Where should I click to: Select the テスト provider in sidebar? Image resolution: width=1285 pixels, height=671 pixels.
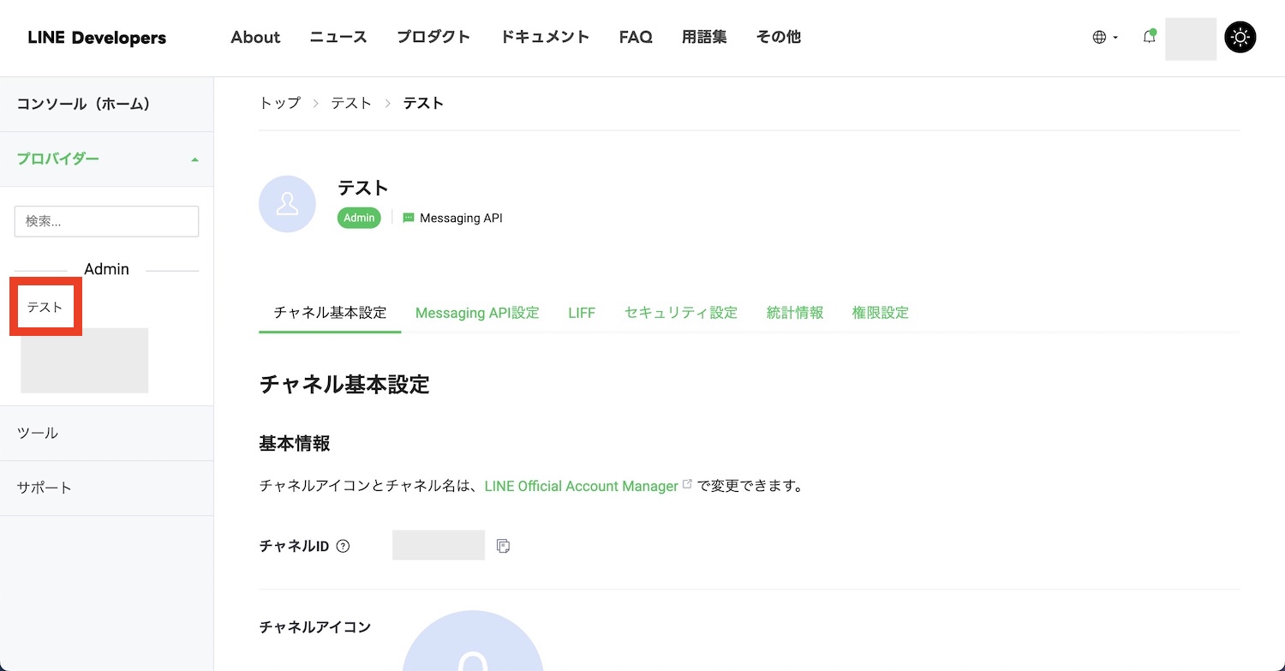(x=45, y=307)
